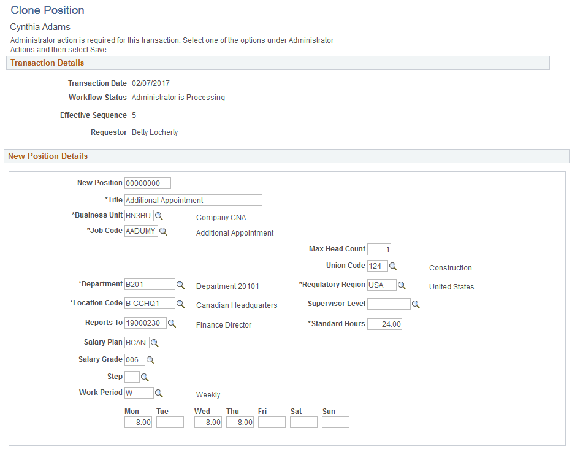Open Job Code lookup magnifier
The width and height of the screenshot is (572, 452).
(x=164, y=231)
